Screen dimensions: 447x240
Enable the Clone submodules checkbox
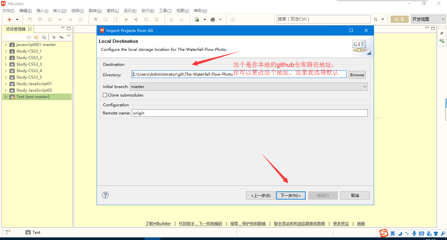105,95
